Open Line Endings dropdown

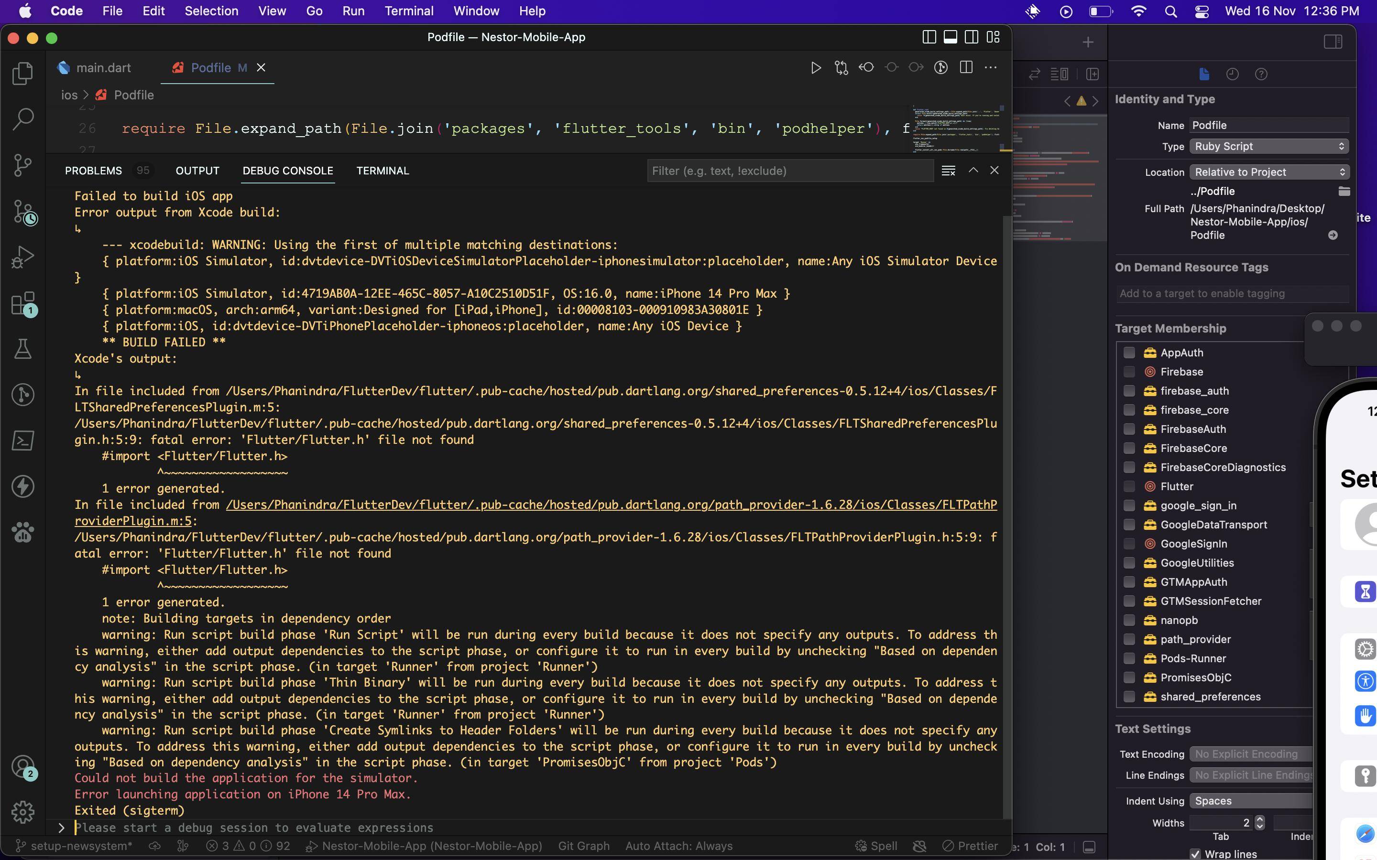click(1251, 775)
